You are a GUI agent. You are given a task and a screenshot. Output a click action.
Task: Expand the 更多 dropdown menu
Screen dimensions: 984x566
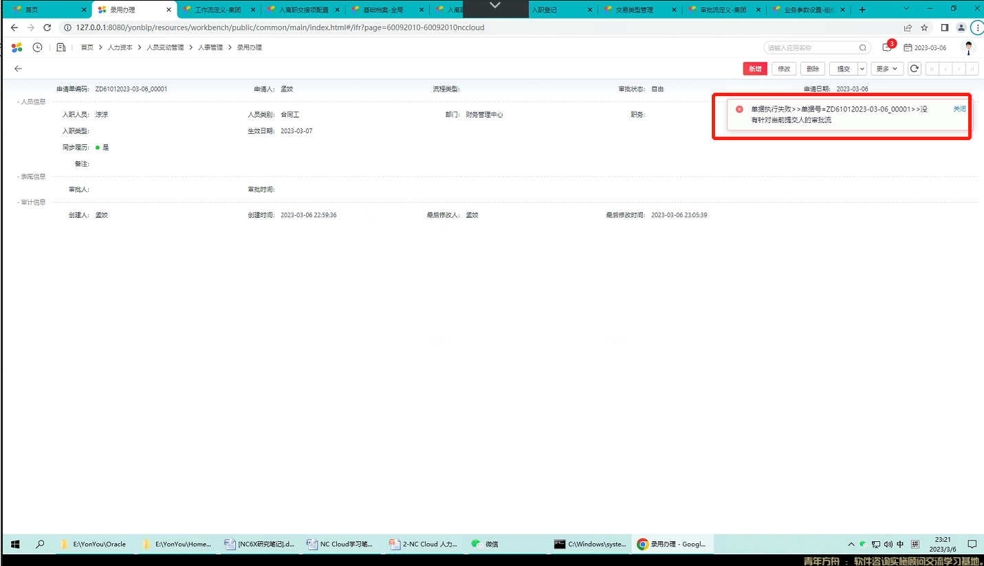pyautogui.click(x=887, y=69)
